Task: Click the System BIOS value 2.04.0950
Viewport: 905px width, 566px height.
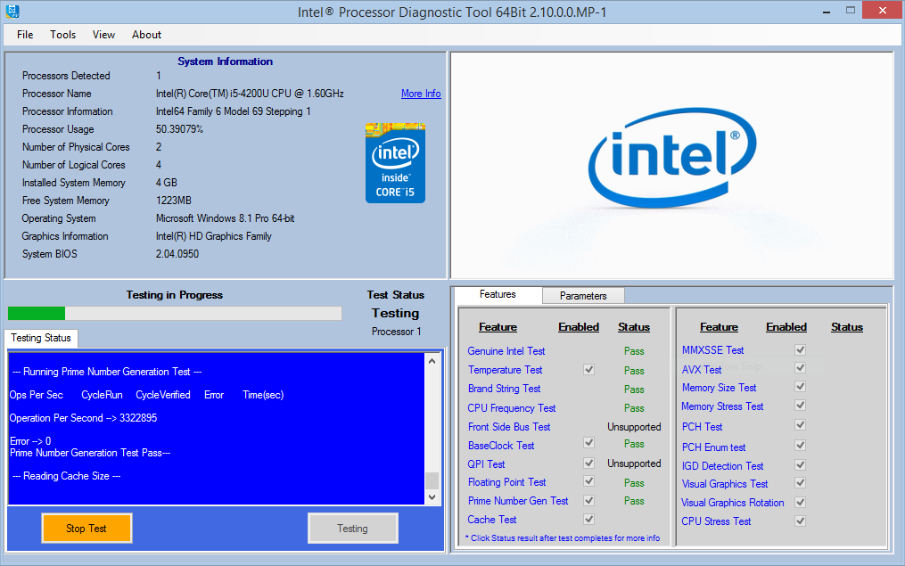Action: pos(177,254)
